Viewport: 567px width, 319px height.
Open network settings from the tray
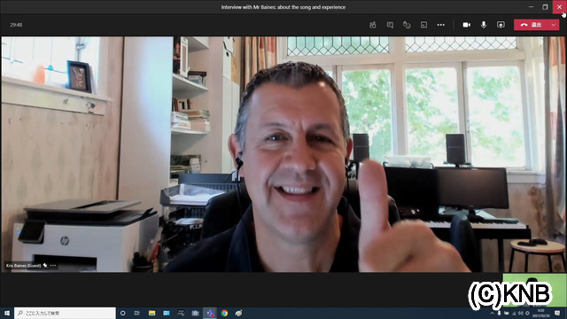[514, 313]
